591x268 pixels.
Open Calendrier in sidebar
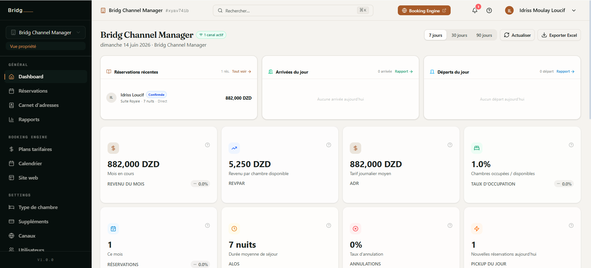click(x=46, y=164)
